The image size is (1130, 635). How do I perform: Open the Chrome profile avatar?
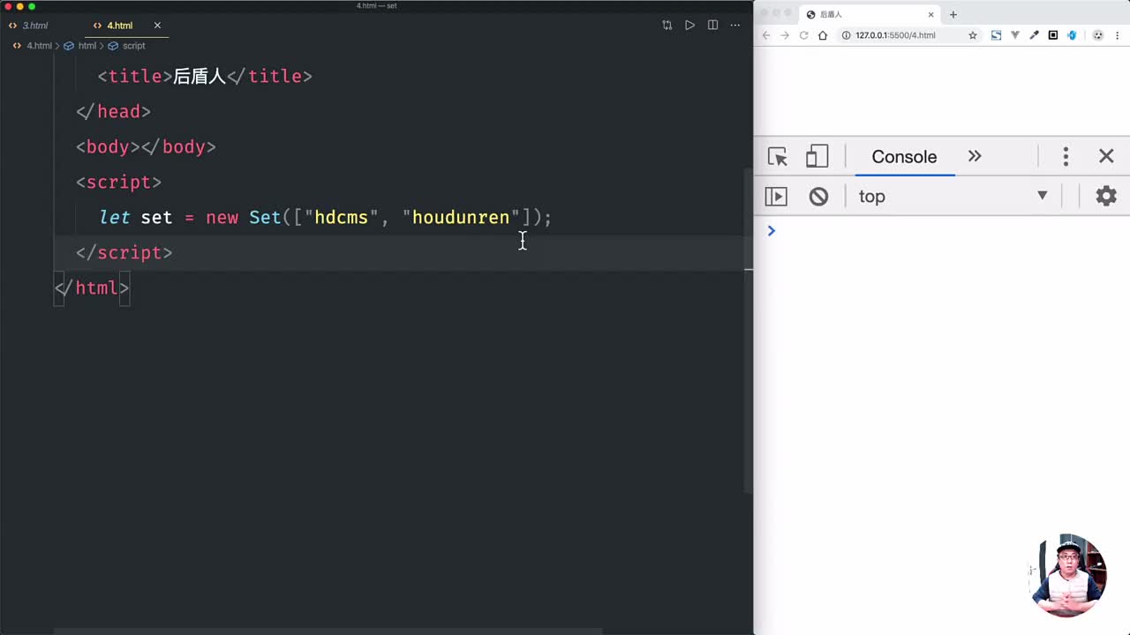click(1098, 35)
